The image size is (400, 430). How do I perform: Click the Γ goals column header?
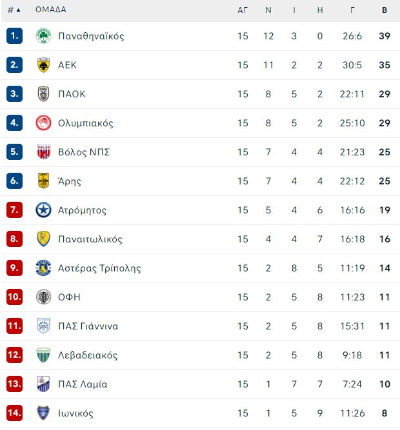coord(352,10)
